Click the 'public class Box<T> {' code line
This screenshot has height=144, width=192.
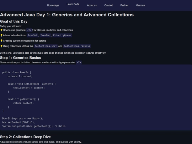pyautogui.click(x=17, y=73)
